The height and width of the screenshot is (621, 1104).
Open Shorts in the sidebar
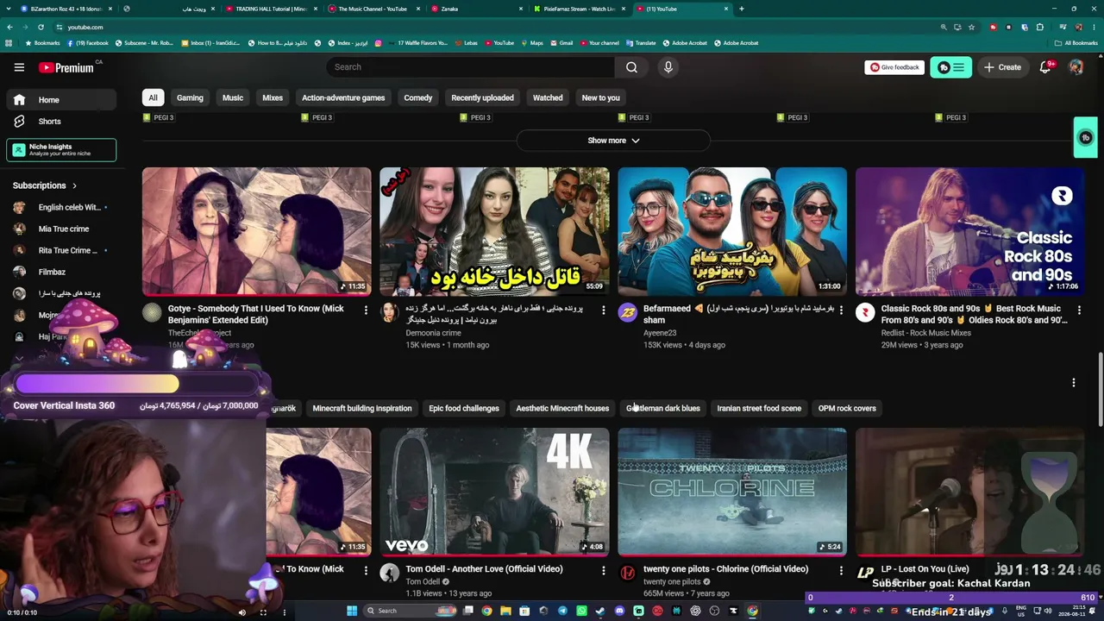[60, 122]
